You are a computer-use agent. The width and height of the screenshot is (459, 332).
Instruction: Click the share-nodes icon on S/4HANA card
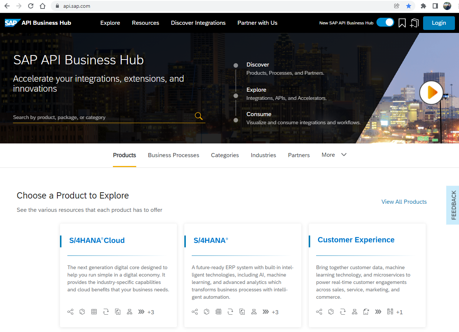[195, 312]
